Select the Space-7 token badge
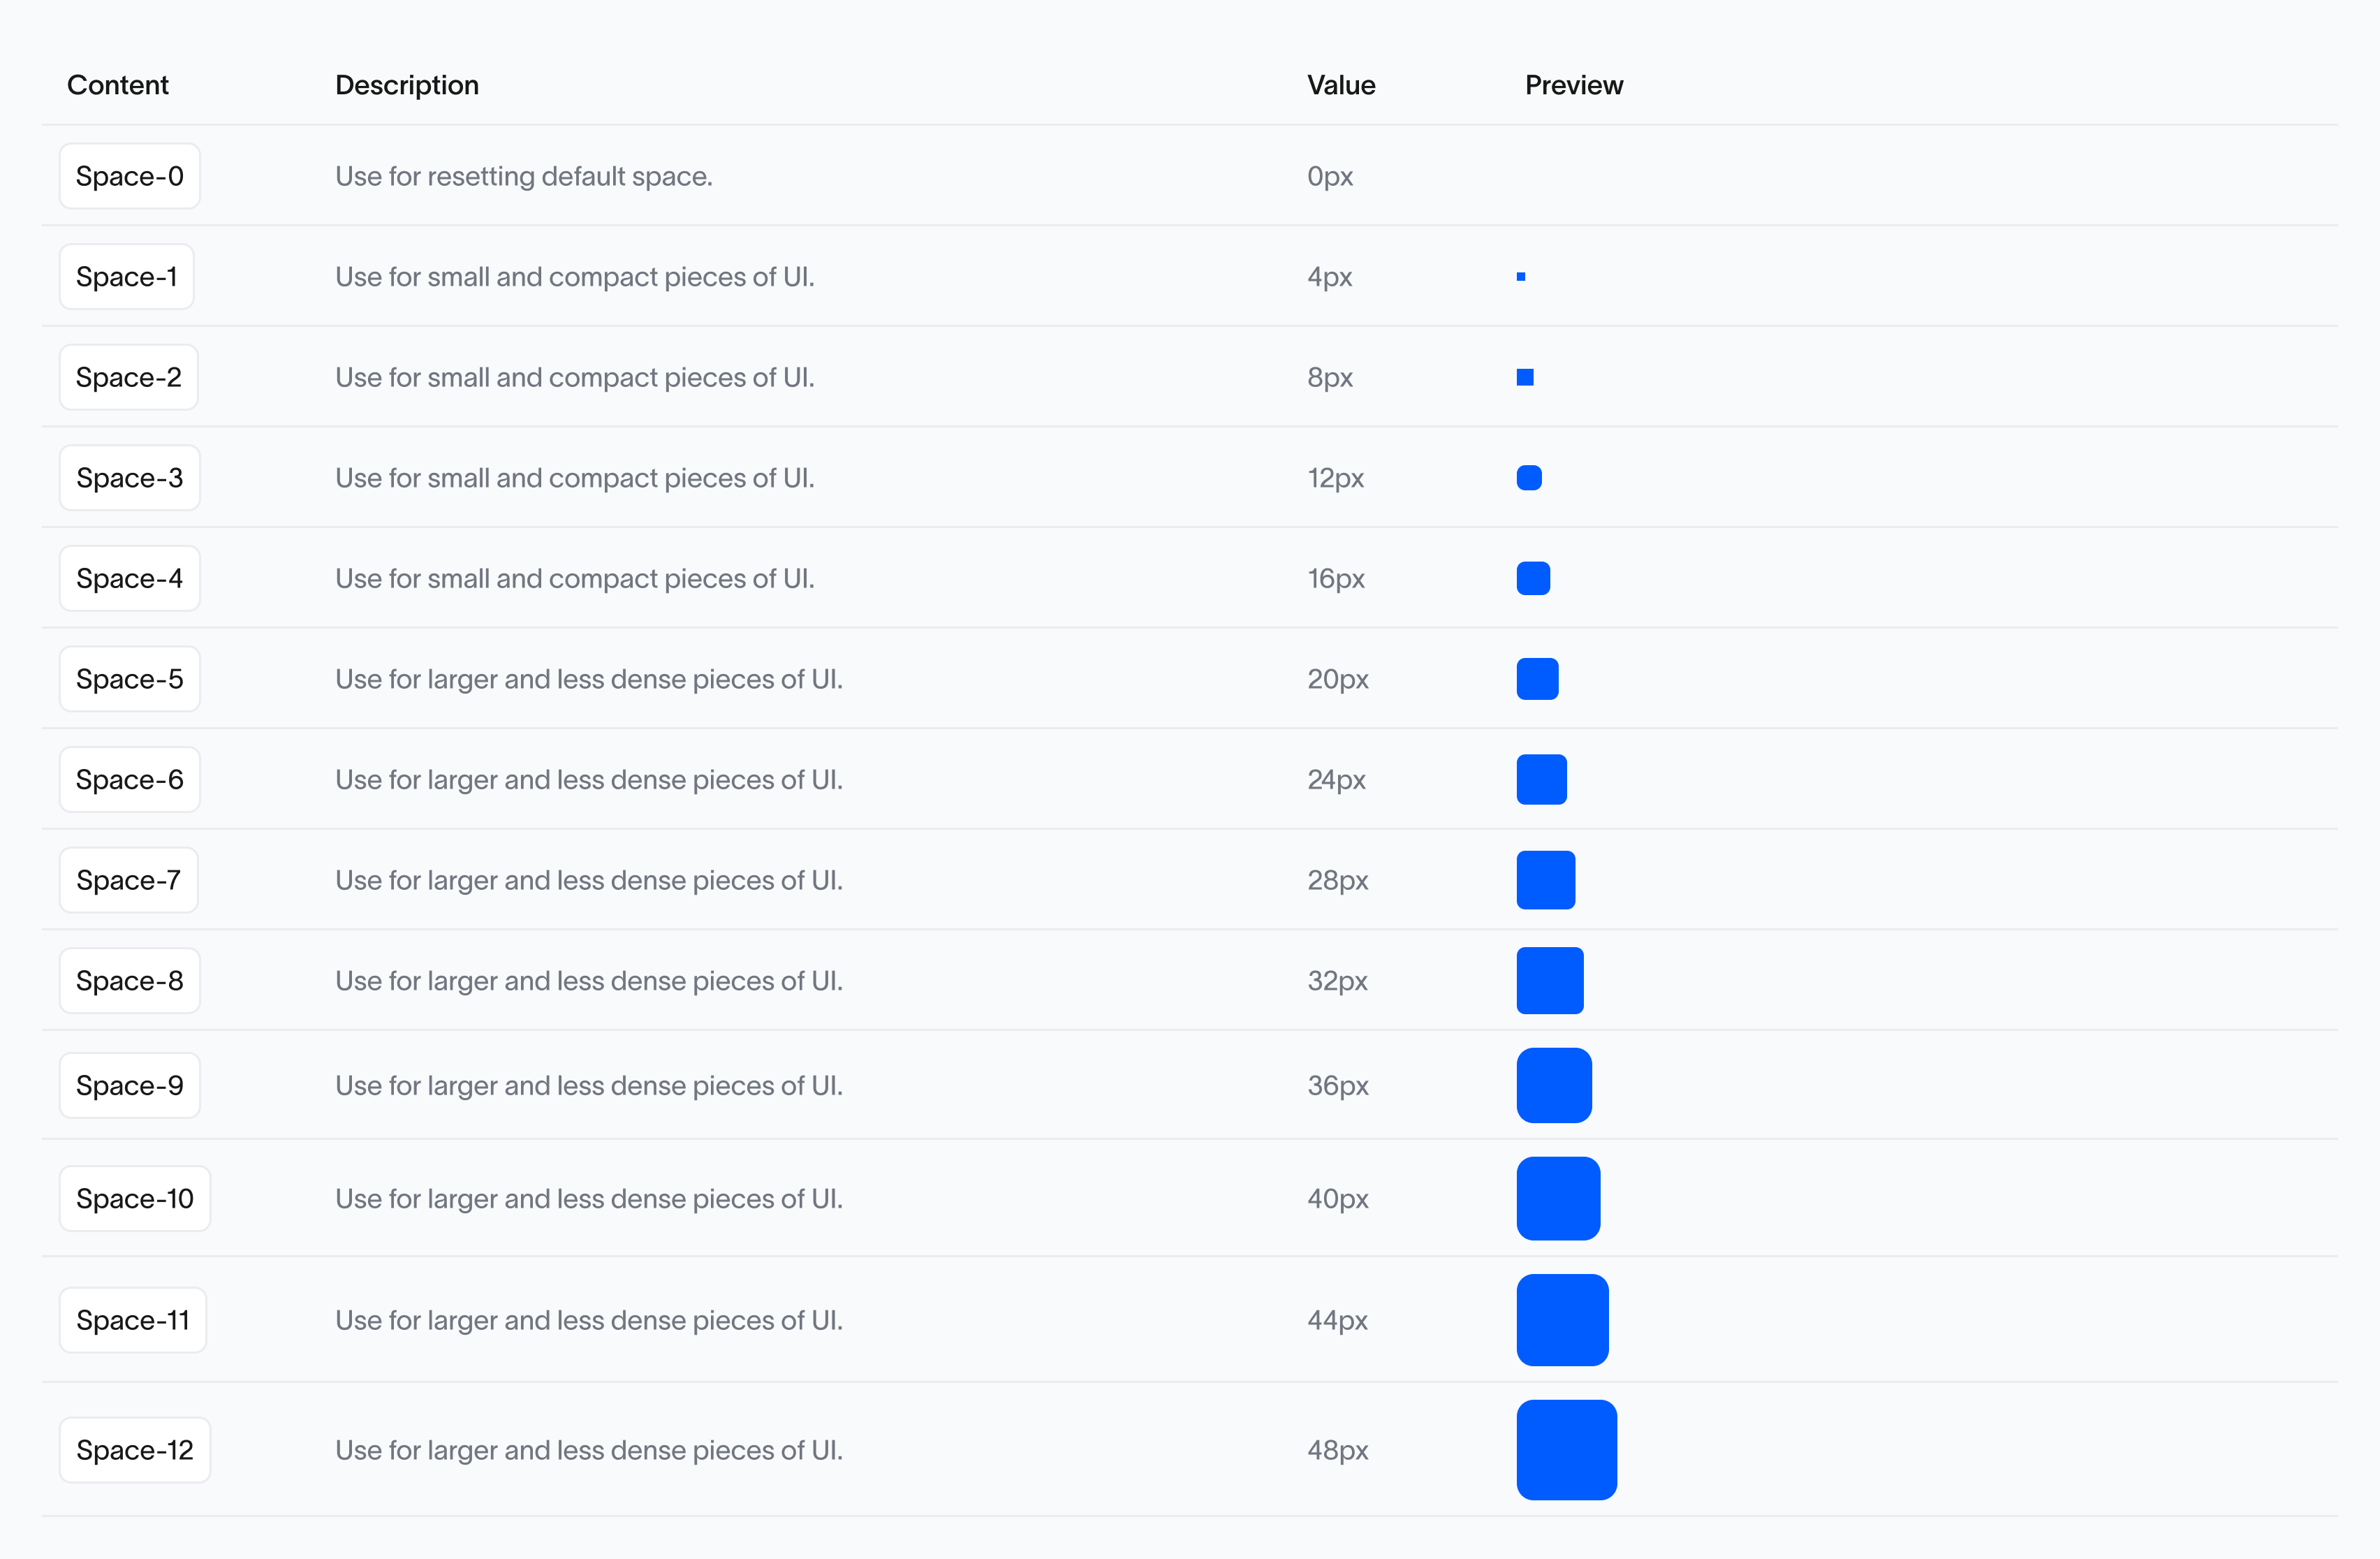Screen dimensions: 2380x1559 (129, 880)
